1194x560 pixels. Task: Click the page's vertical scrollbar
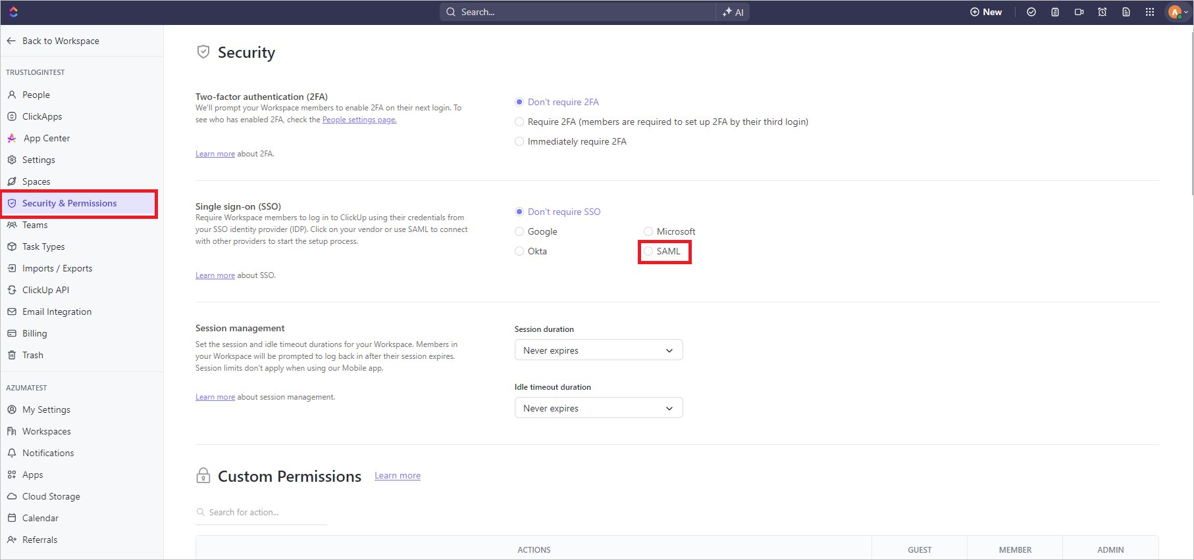tap(1191, 112)
